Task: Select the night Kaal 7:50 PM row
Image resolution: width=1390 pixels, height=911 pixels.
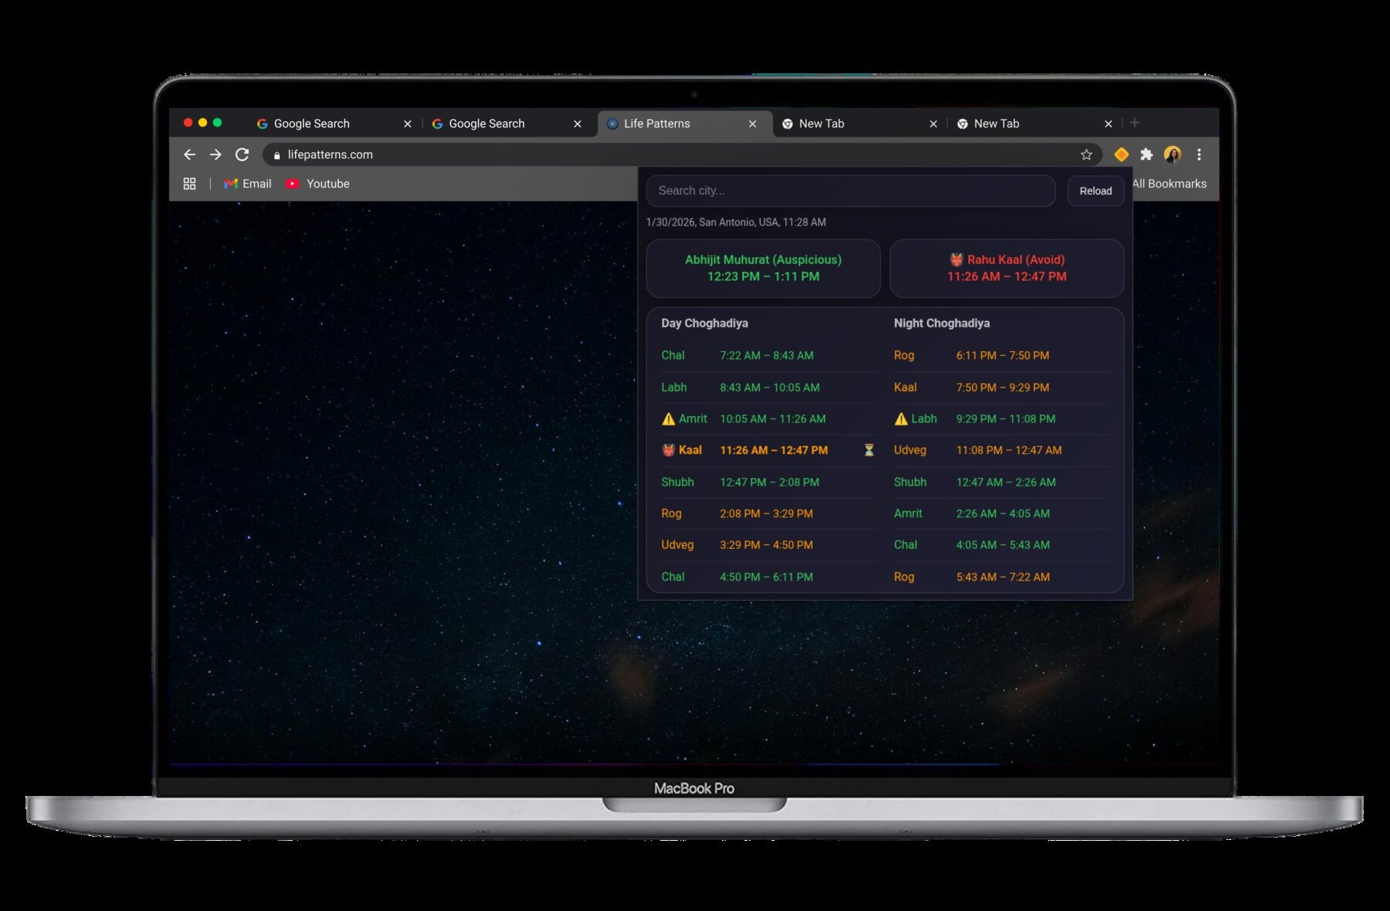Action: click(x=1002, y=387)
